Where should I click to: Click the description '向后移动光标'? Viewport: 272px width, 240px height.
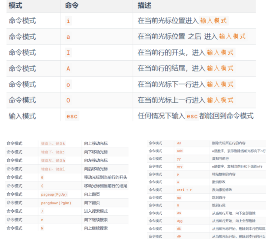click(x=96, y=169)
